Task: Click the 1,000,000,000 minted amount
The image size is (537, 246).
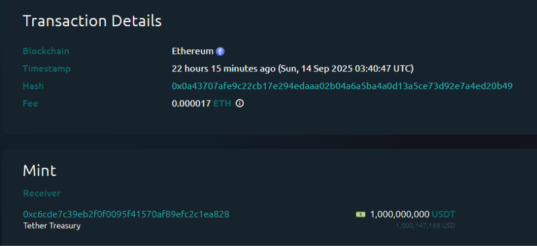Action: coord(399,214)
